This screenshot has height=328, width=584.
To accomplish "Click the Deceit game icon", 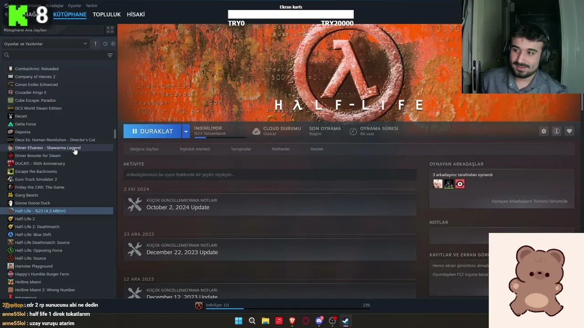I will pyautogui.click(x=10, y=116).
